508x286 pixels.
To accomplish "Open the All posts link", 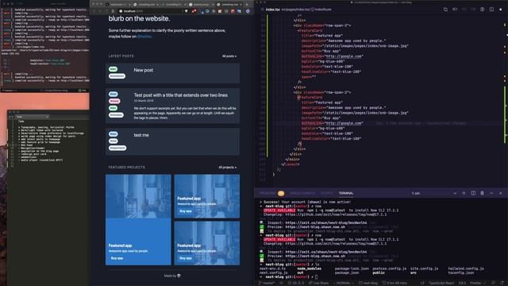I will pos(229,56).
